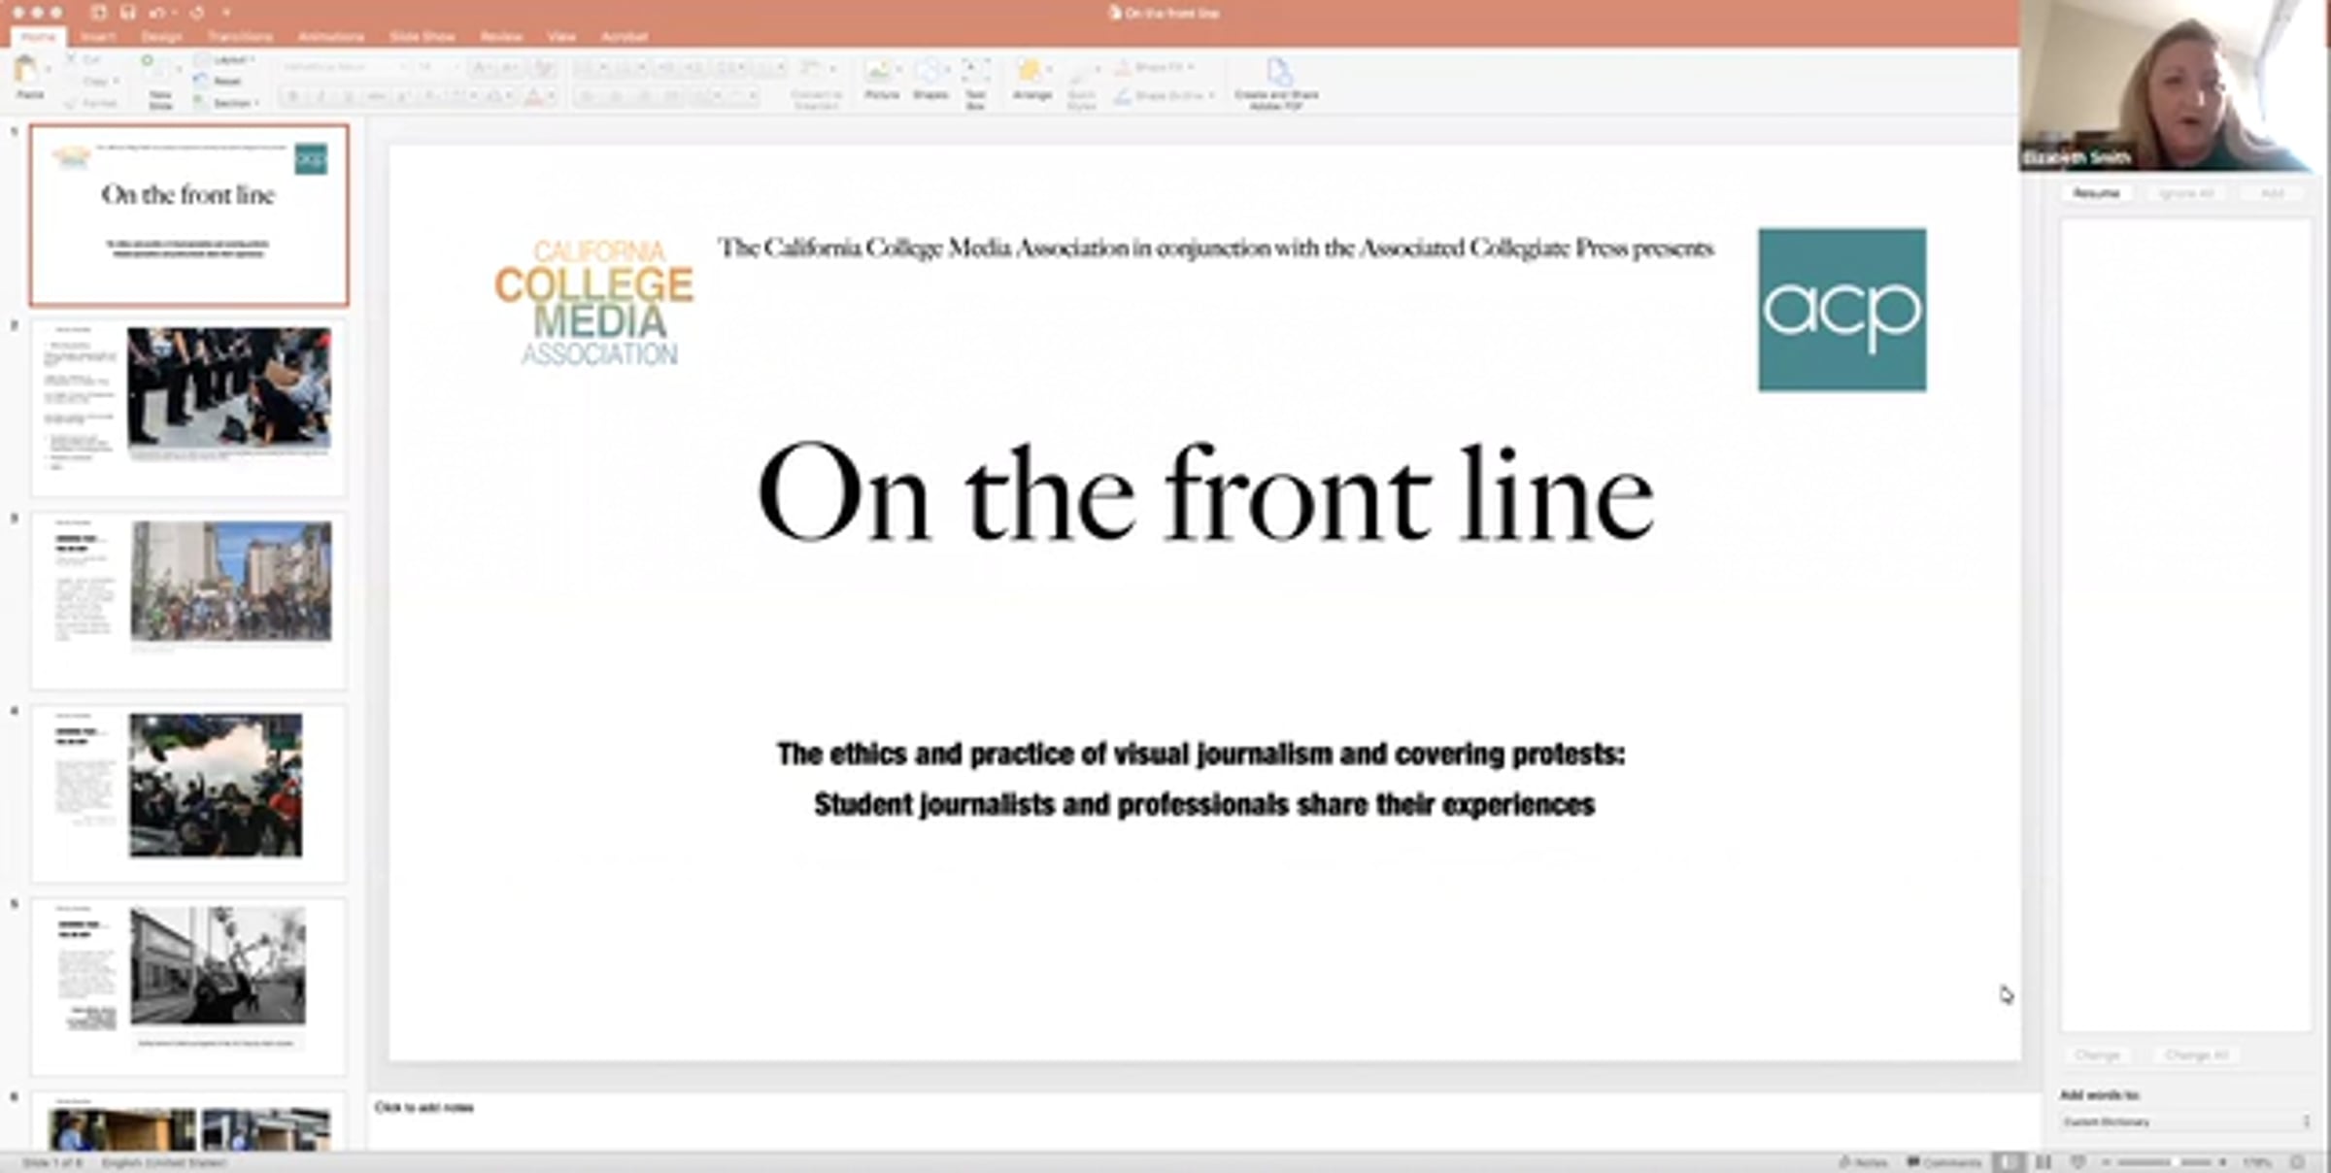Click fit slide to window icon
The width and height of the screenshot is (2331, 1173).
[2297, 1161]
